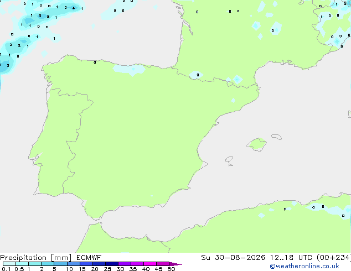Click the legend value label '15'
Viewport: 351px width, 271px height.
point(82,269)
